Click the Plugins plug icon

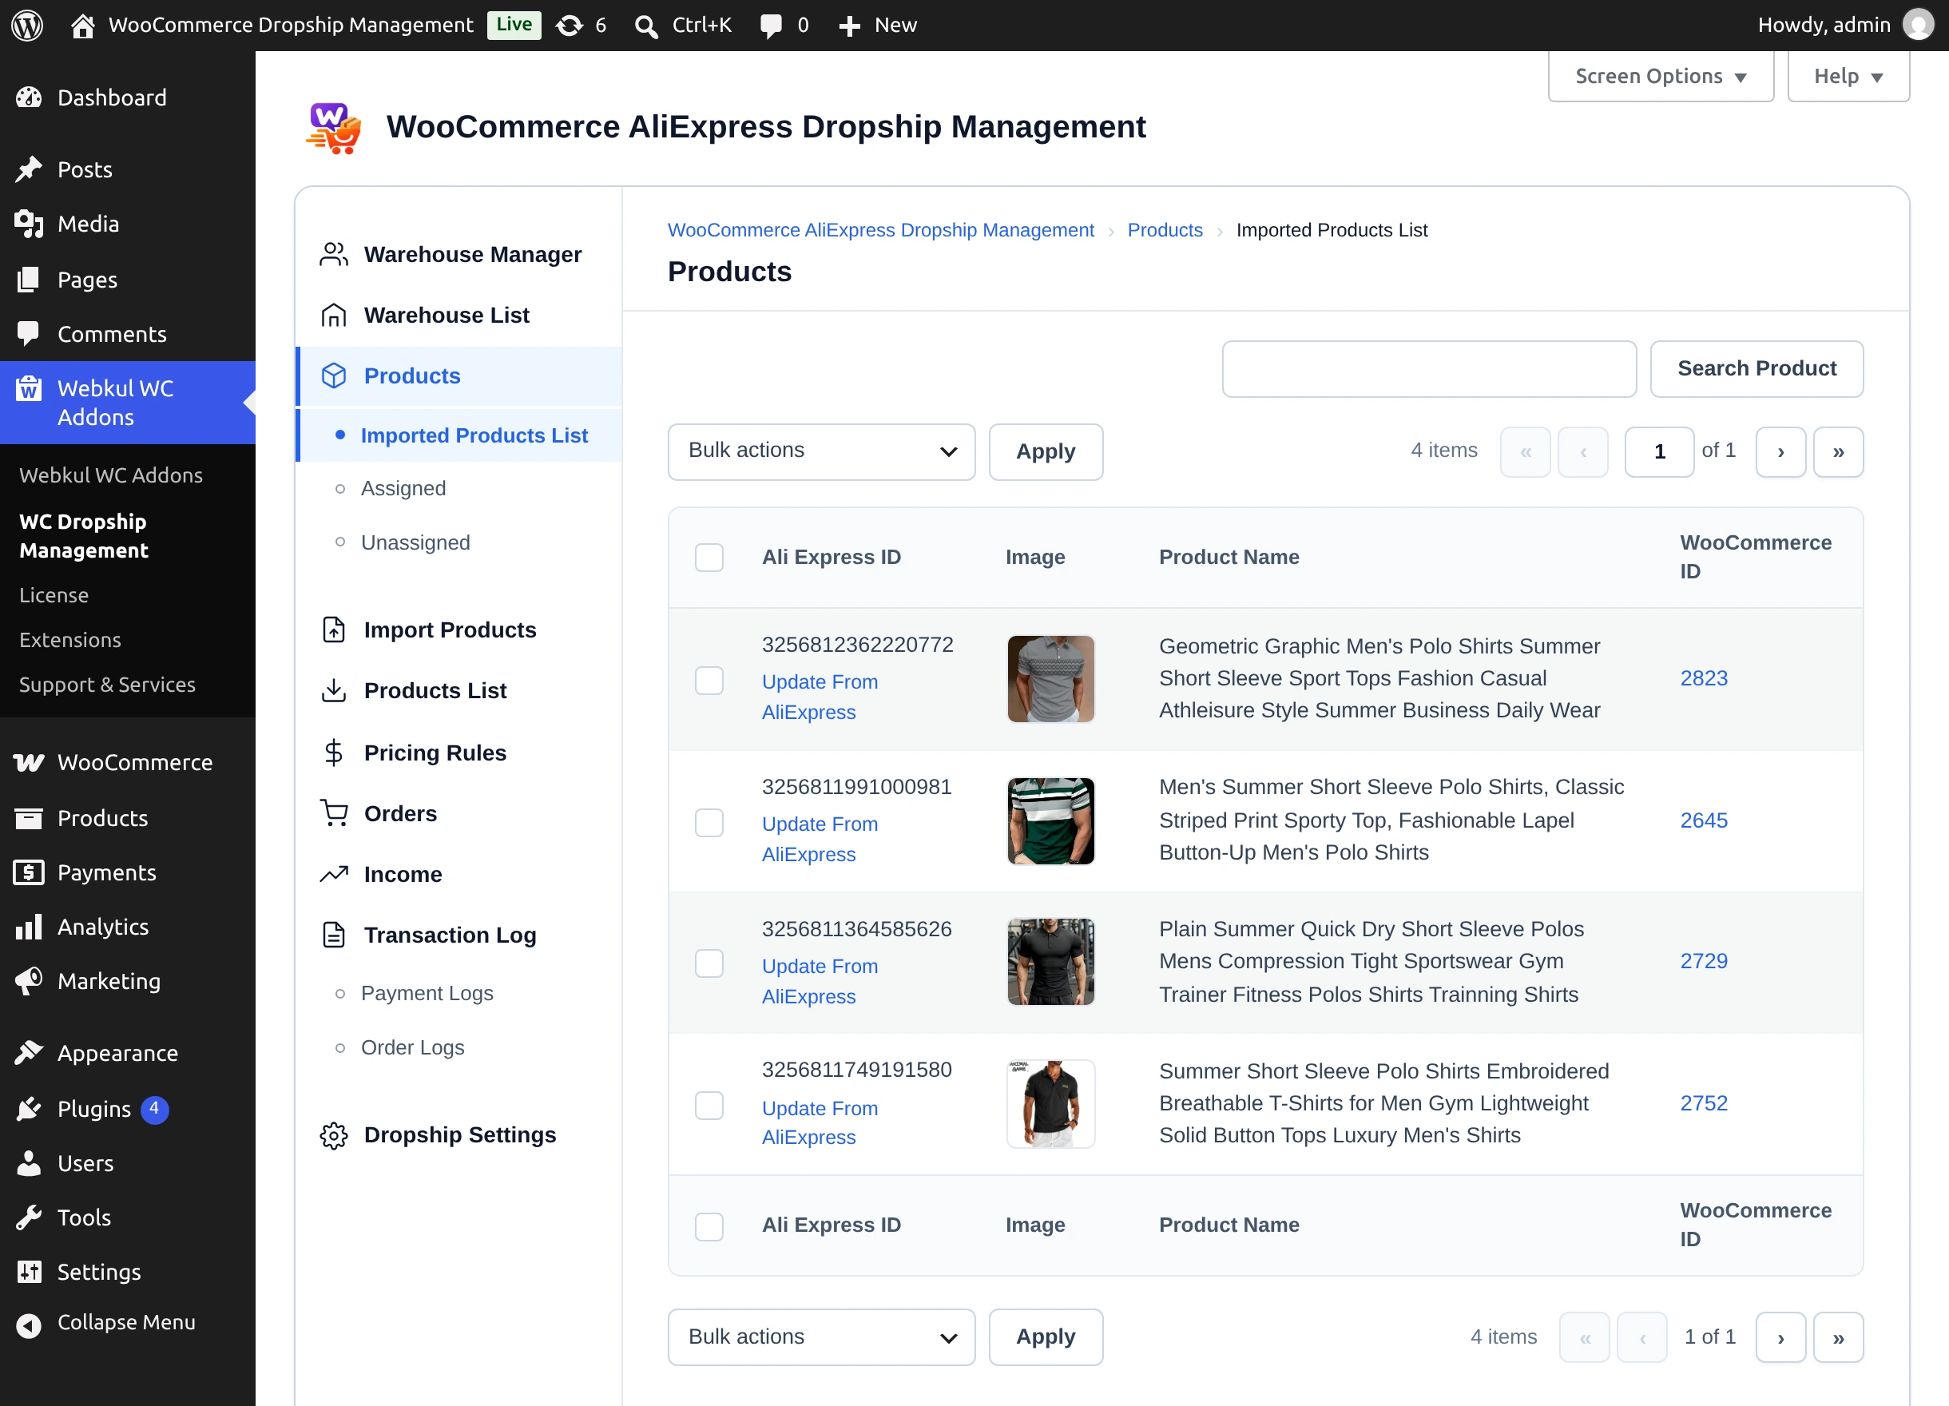30,1109
